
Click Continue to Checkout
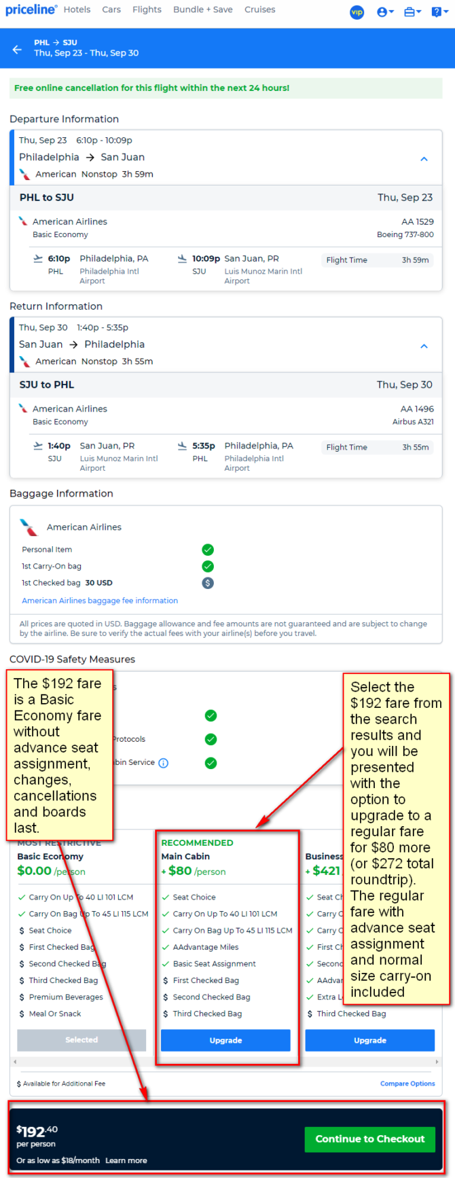[x=370, y=1139]
